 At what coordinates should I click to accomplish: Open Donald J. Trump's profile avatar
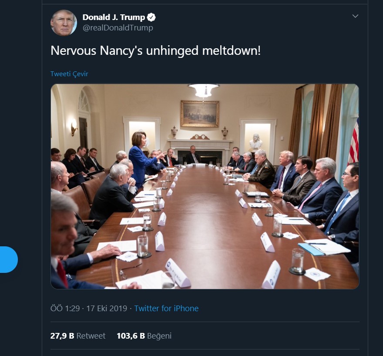(x=64, y=23)
